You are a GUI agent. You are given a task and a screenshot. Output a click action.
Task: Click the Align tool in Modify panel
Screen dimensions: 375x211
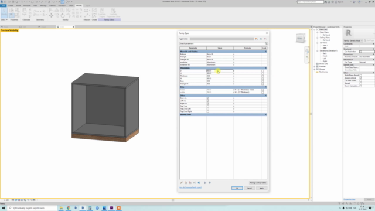click(51, 11)
